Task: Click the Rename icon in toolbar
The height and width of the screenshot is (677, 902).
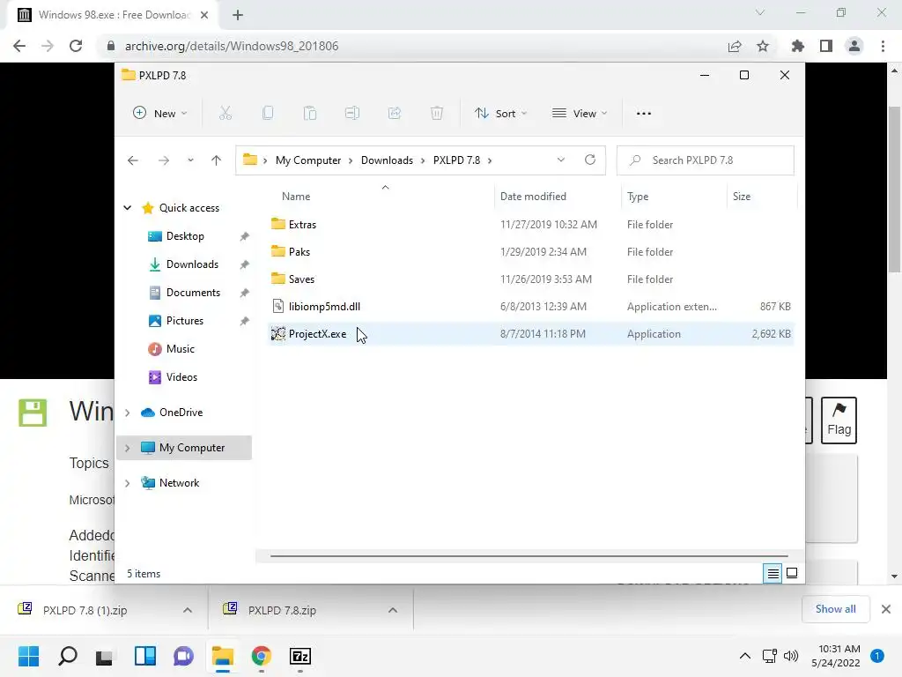Action: click(x=352, y=114)
